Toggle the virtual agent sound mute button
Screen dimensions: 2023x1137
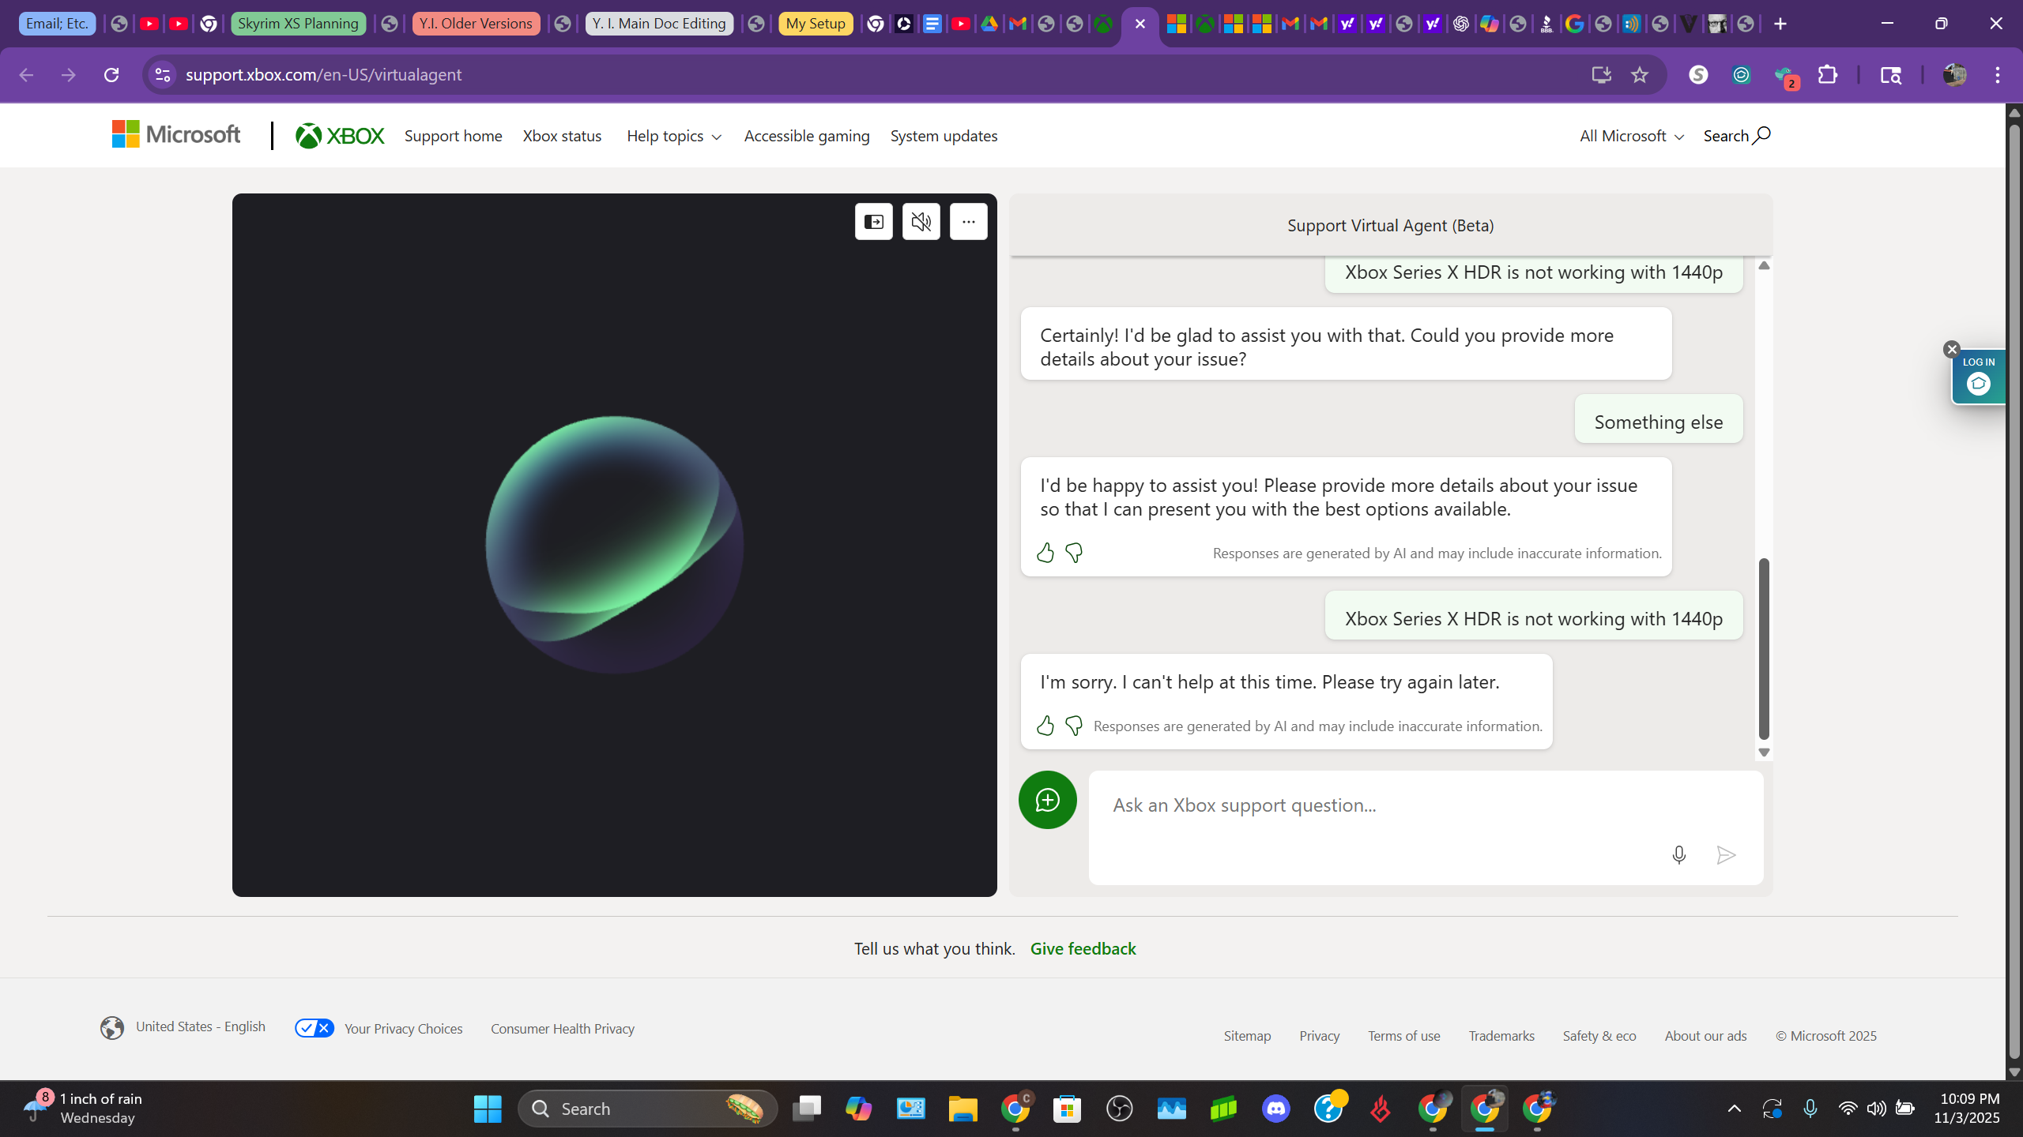tap(921, 222)
